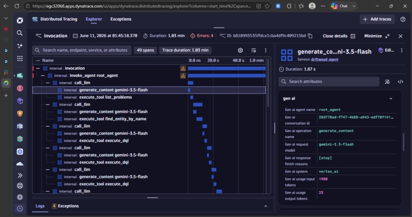Click the Errors: 4 indicator

click(202, 36)
